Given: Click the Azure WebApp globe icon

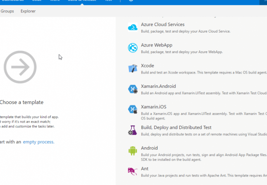Looking at the screenshot, I should point(133,48).
